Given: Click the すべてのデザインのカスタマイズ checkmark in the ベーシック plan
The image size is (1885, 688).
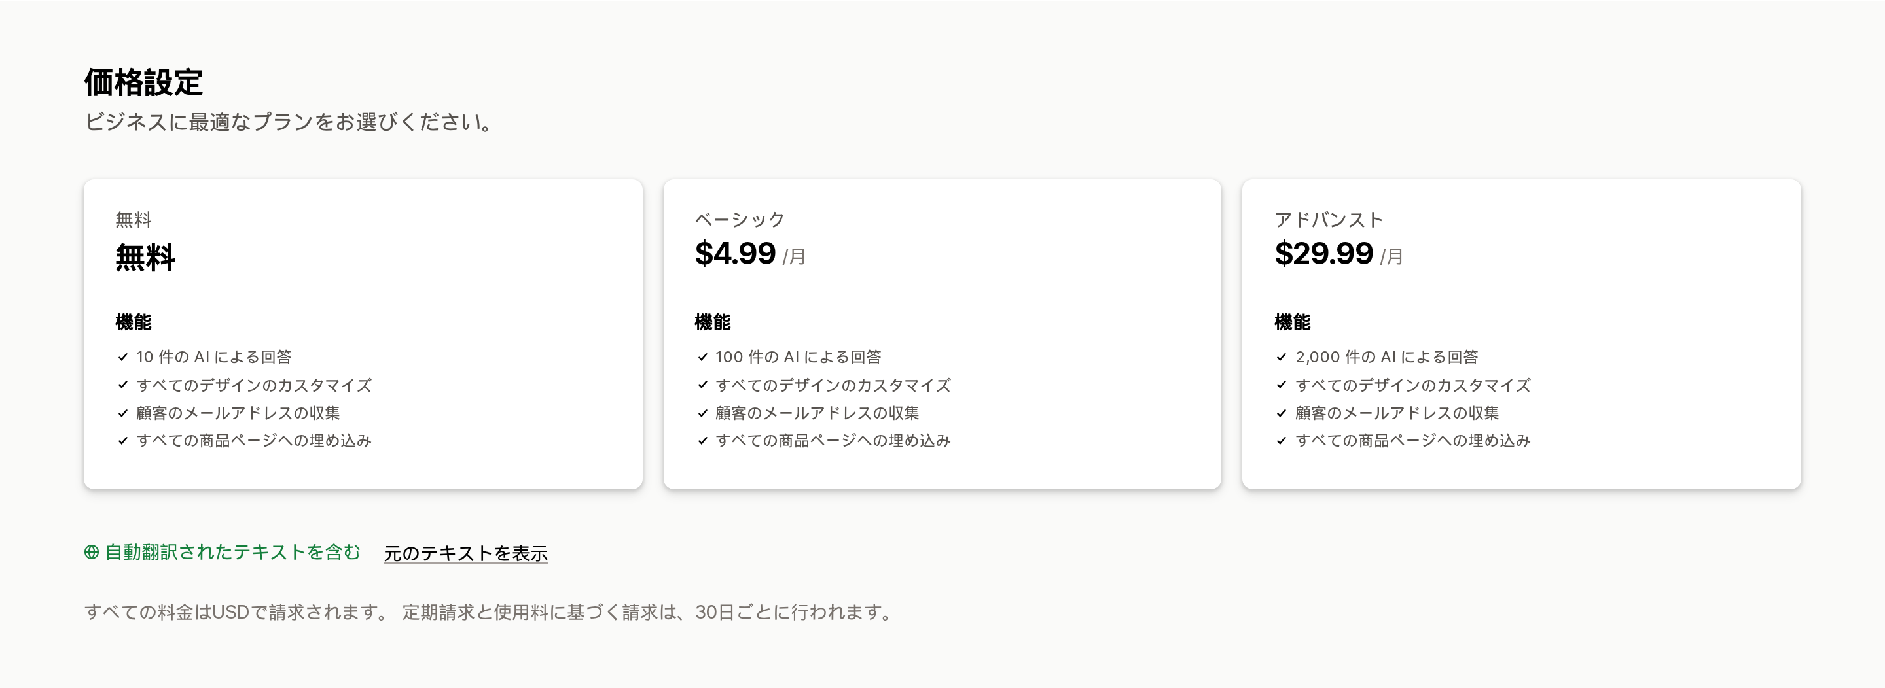Looking at the screenshot, I should pyautogui.click(x=702, y=385).
